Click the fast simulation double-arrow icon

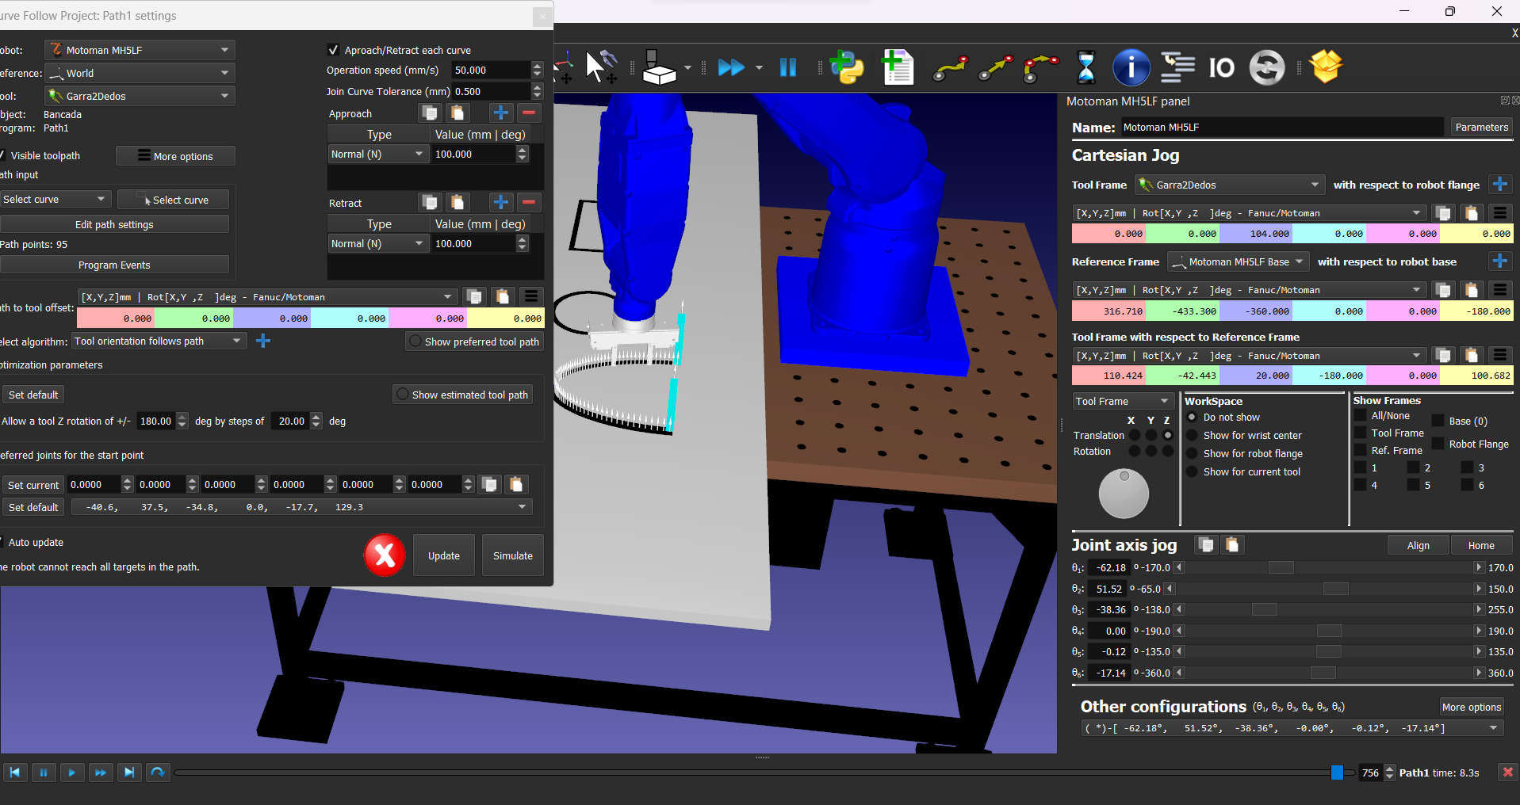point(730,67)
